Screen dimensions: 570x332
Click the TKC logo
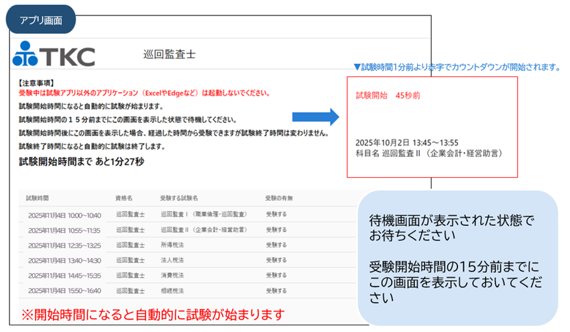pyautogui.click(x=54, y=54)
